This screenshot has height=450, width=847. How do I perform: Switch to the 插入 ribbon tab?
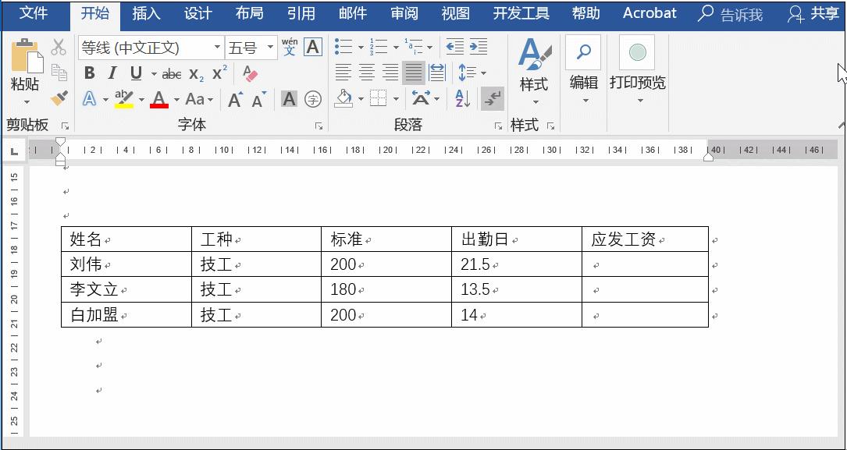tap(146, 13)
